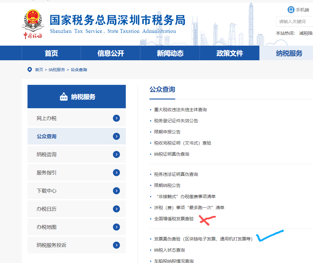
Task: Click the 首页 breadcrumb link
Action: pos(39,70)
